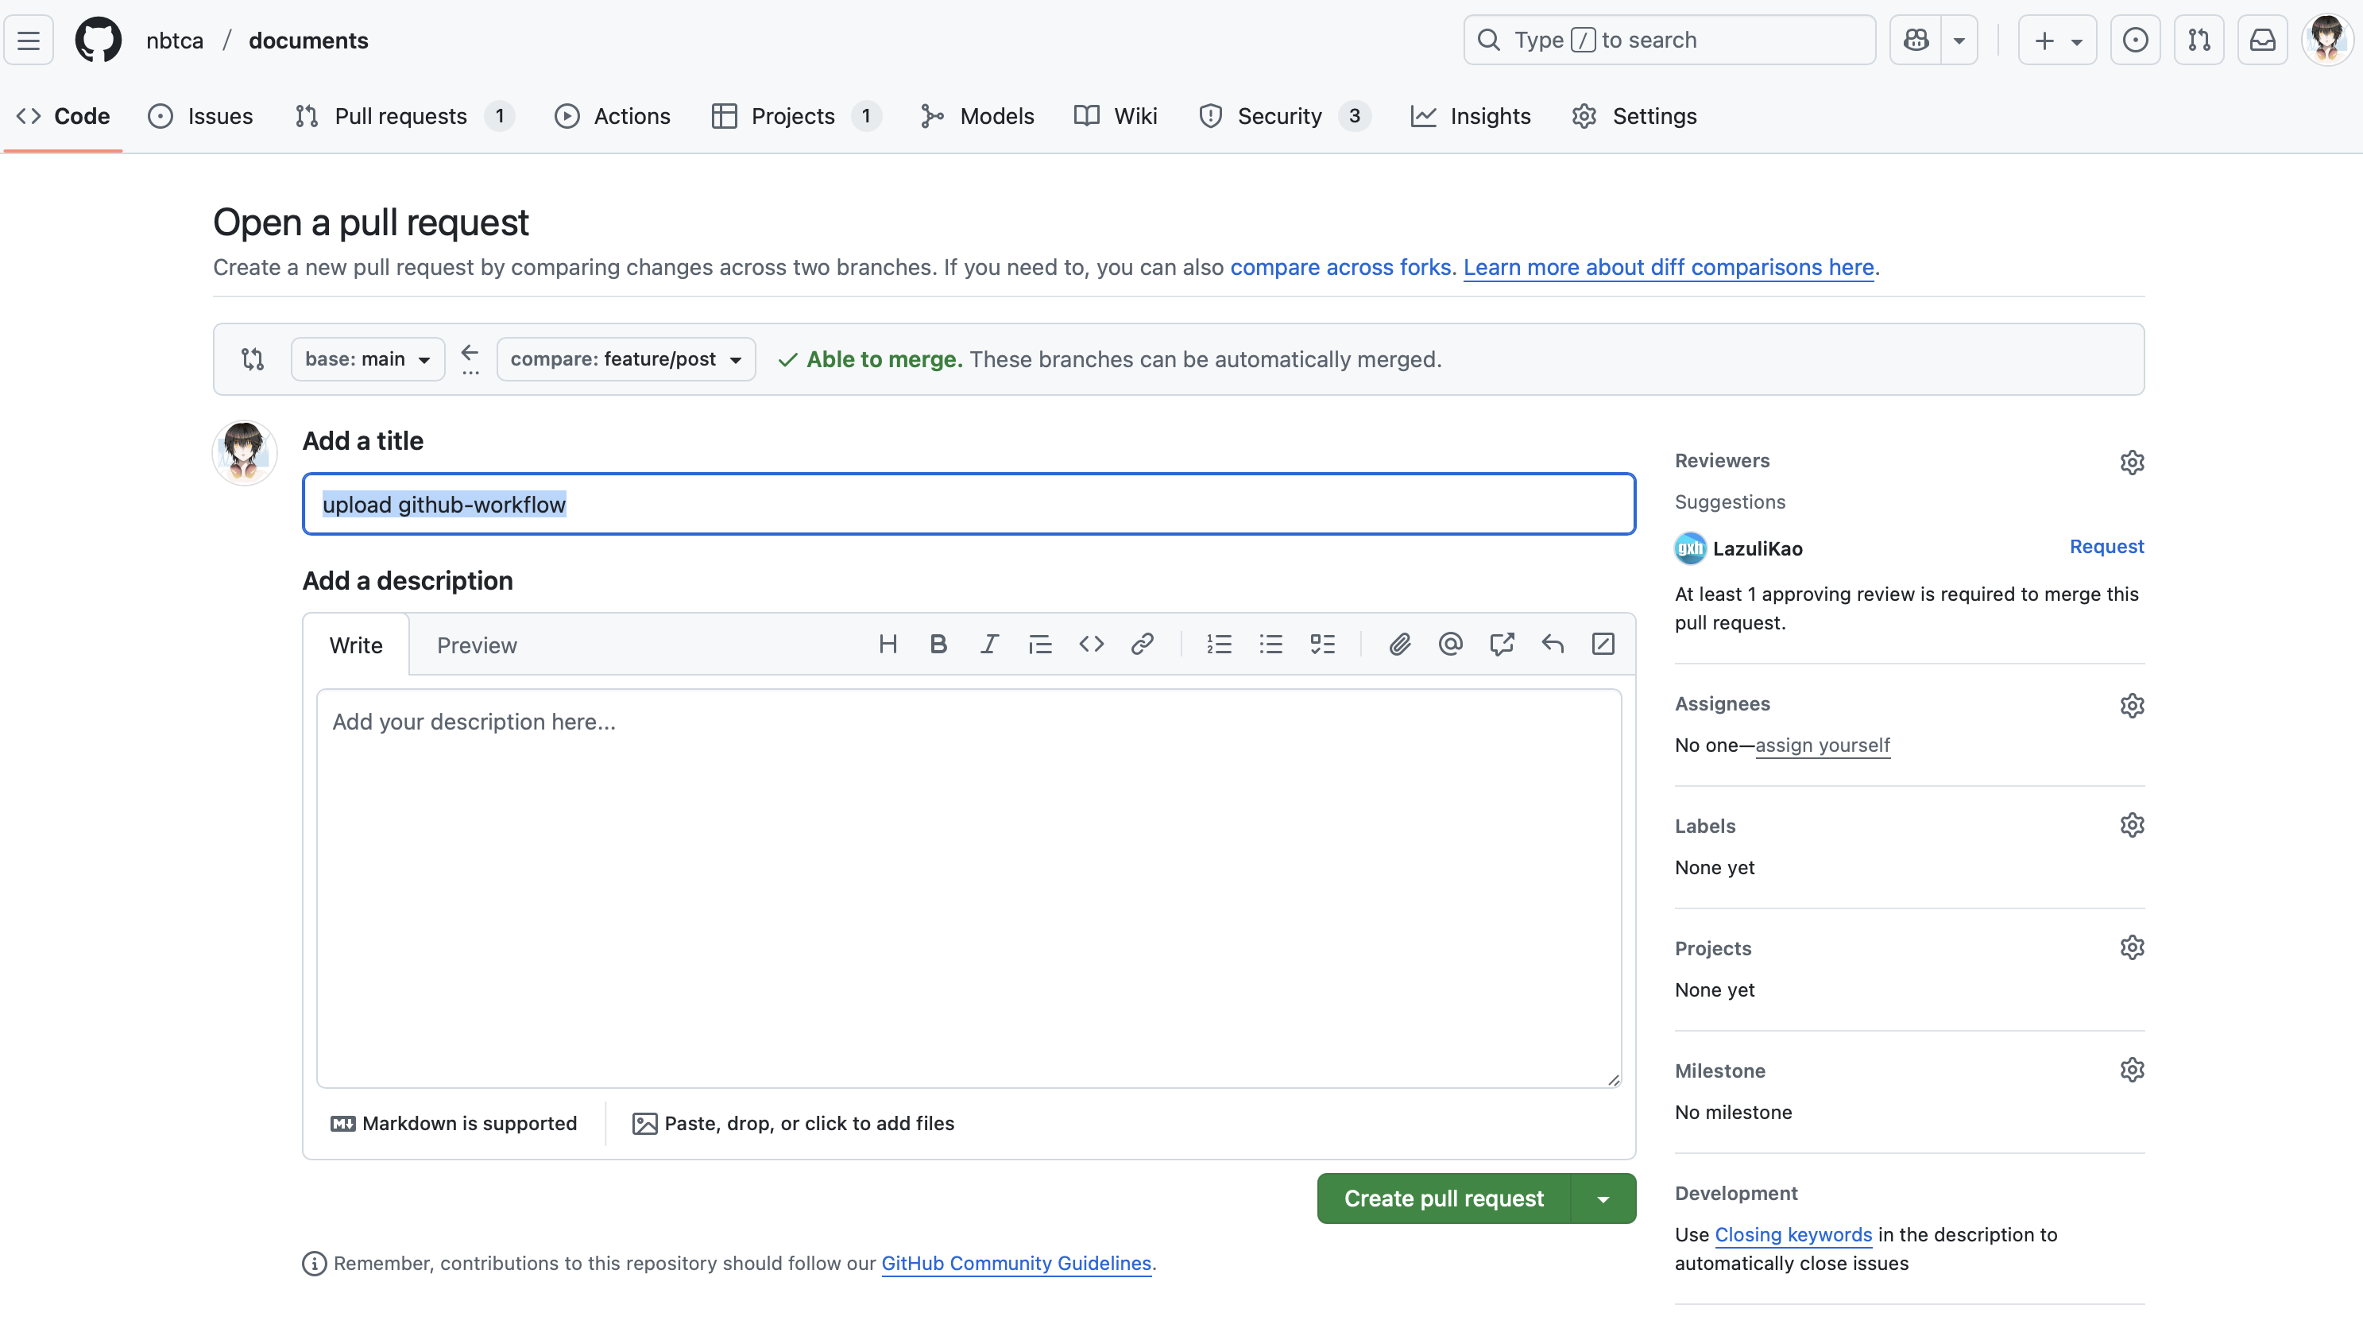Viewport: 2363px width, 1332px height.
Task: Click the assign yourself link
Action: coord(1822,745)
